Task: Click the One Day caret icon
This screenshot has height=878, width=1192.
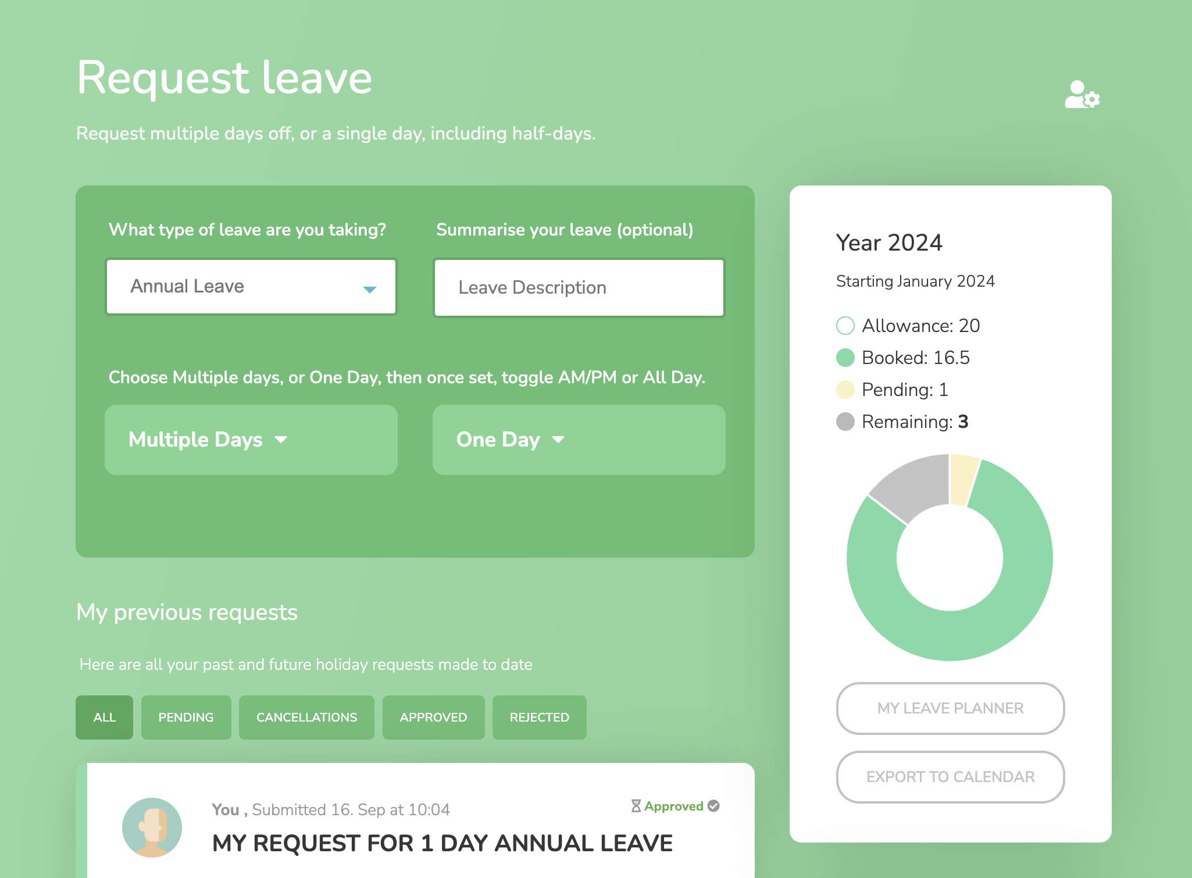Action: pos(558,440)
